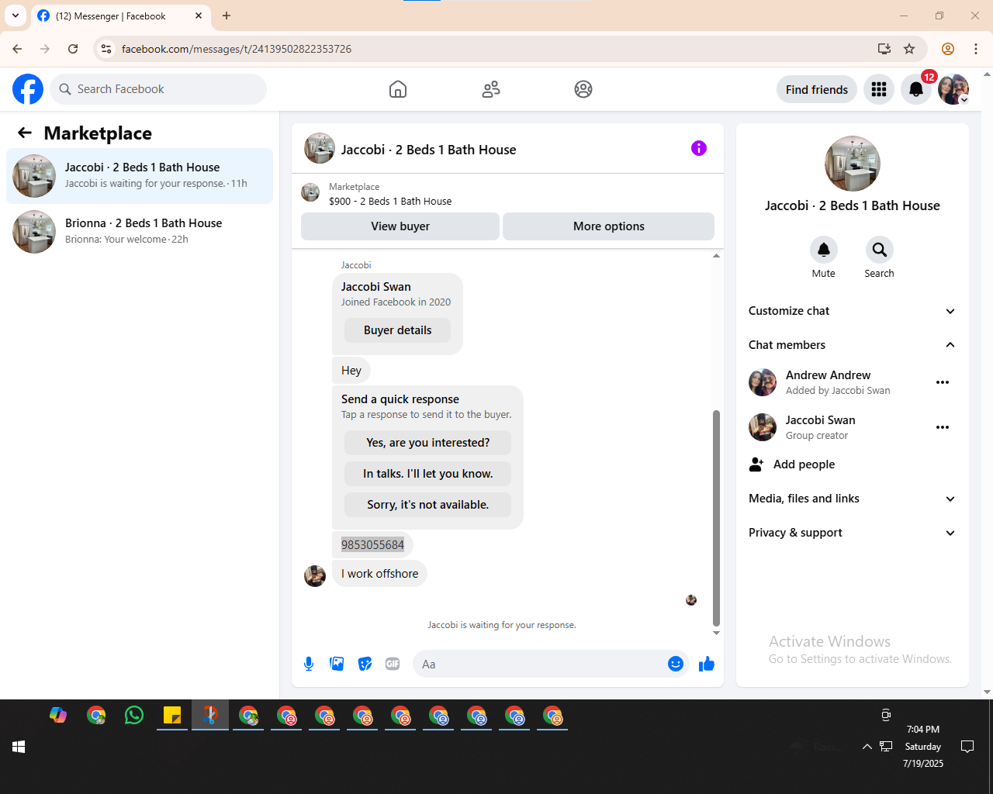Open the Friends icon in top navigation

point(491,89)
